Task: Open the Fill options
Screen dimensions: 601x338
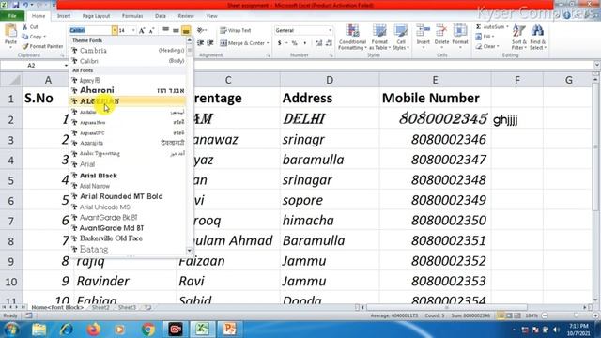Action: click(x=485, y=37)
